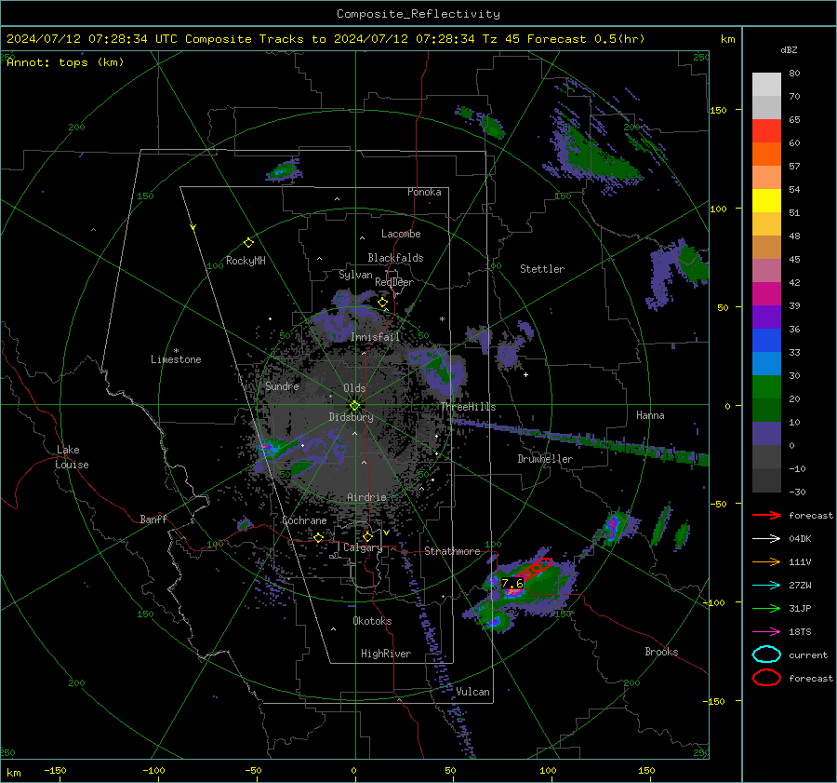
Task: Click the ThreeHills city label
Action: click(468, 407)
